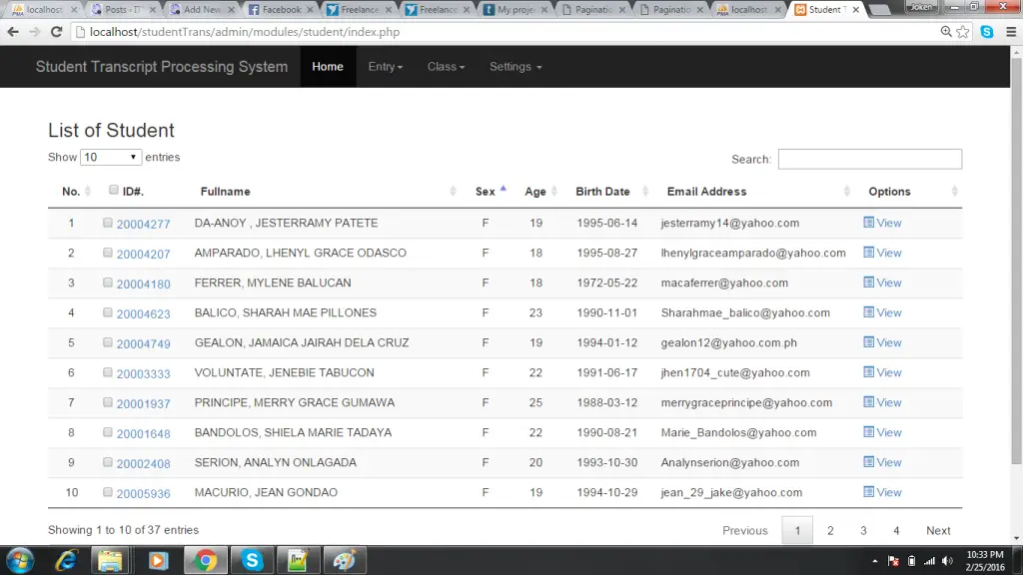Switch to the Facebook browser tab

click(280, 10)
